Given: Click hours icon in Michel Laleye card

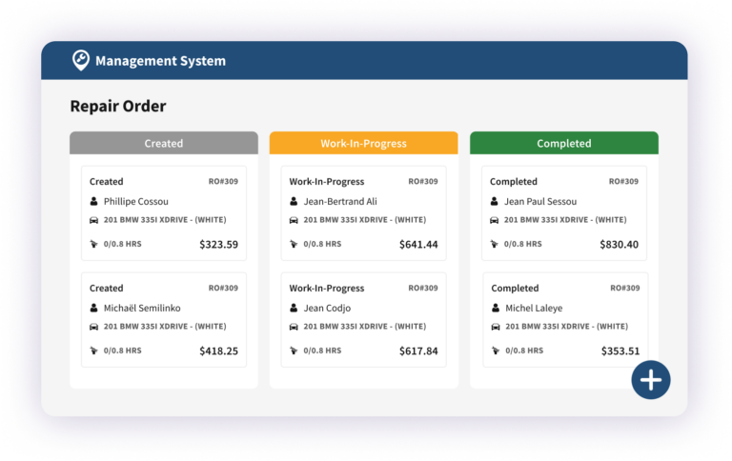Looking at the screenshot, I should 496,351.
